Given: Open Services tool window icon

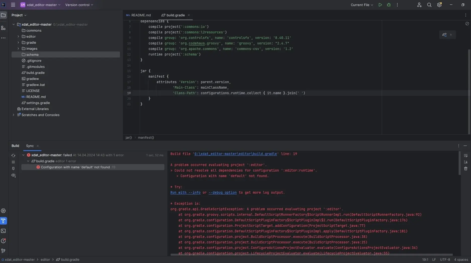Looking at the screenshot, I should click(3, 211).
